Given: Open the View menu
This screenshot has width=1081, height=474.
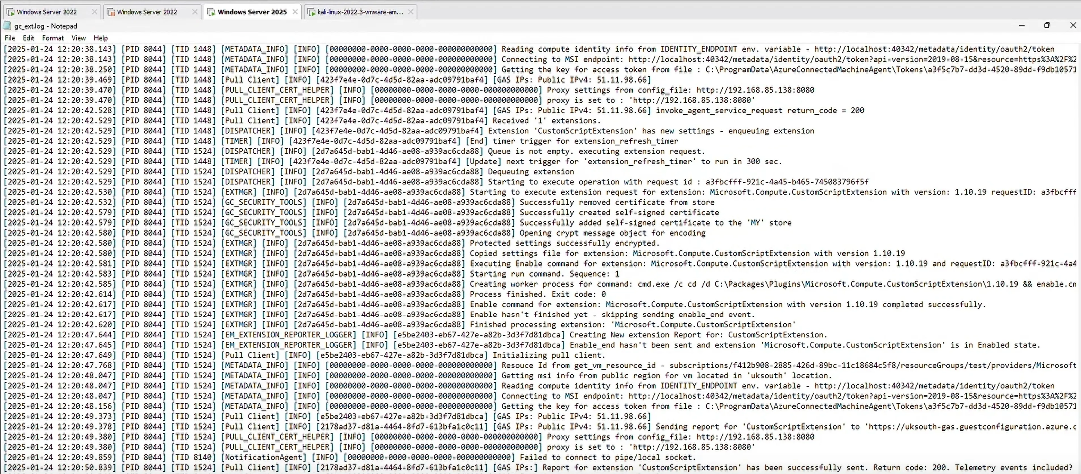Looking at the screenshot, I should pyautogui.click(x=78, y=38).
